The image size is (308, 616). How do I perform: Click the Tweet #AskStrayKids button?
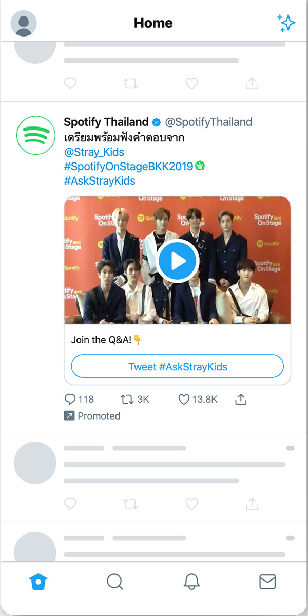tap(178, 367)
